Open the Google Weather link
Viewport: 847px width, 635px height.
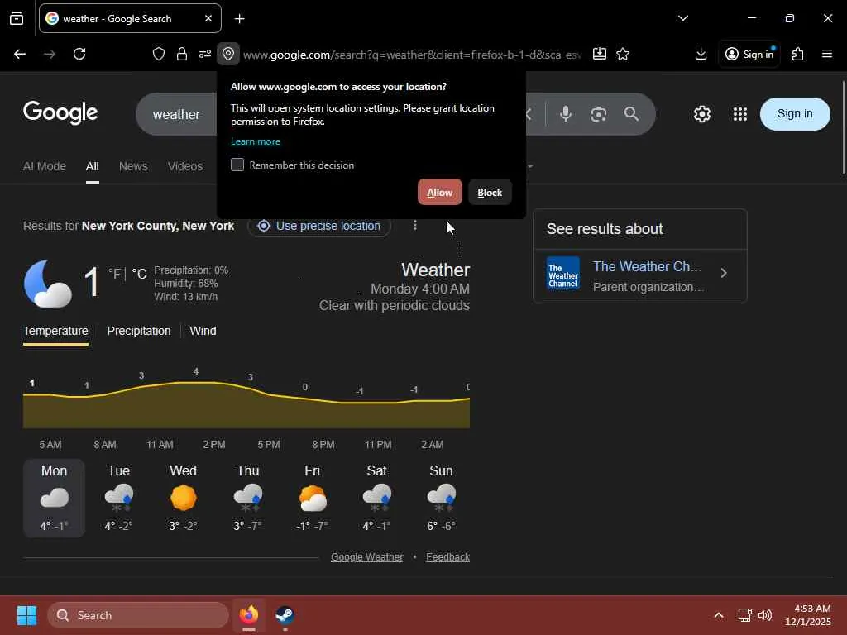(366, 556)
